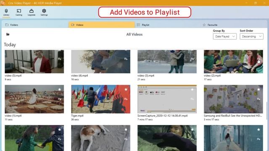269x151 pixels.
Task: Toggle favourite star on Samsung RedBull video
Action: point(258,89)
